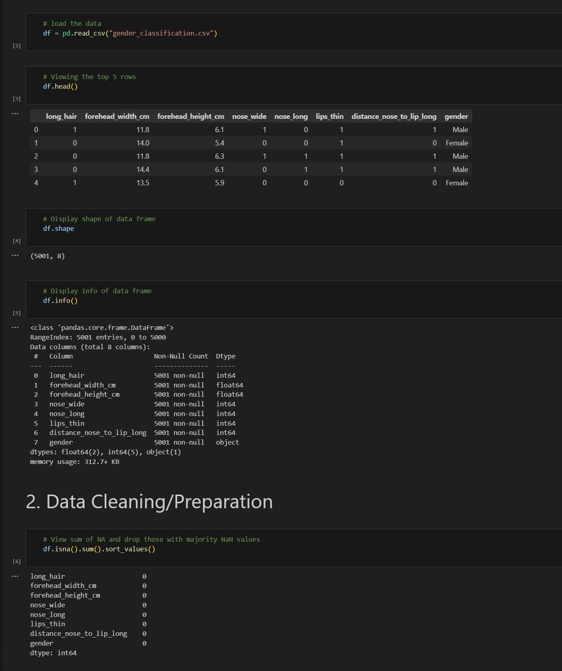Select the nose_long table column header
Screen dimensions: 562x671
pyautogui.click(x=291, y=116)
